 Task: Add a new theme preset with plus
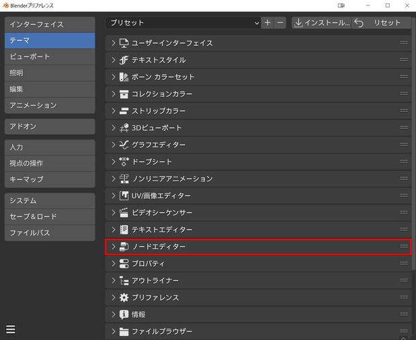point(267,23)
